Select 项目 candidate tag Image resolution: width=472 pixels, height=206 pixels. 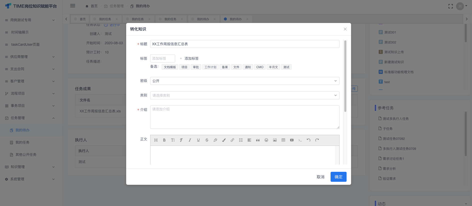tap(184, 67)
